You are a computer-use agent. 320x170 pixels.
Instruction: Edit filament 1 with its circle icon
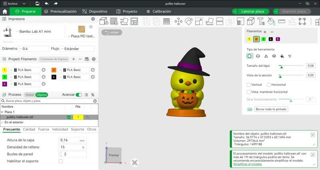click(44, 70)
